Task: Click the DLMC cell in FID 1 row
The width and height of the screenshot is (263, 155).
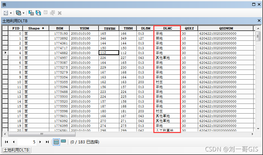Action: pos(167,38)
